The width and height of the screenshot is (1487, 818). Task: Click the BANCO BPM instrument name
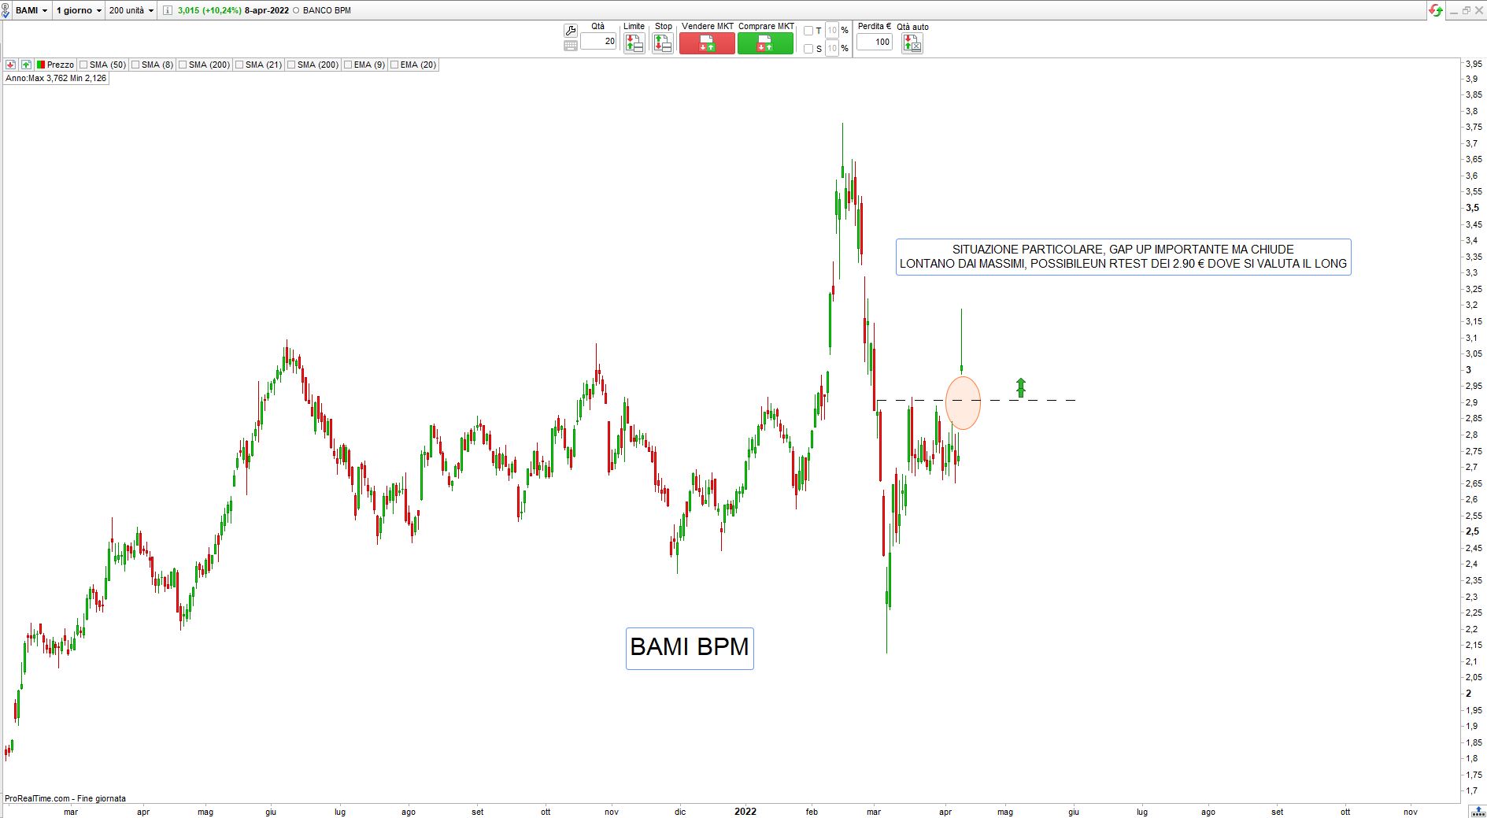[327, 10]
